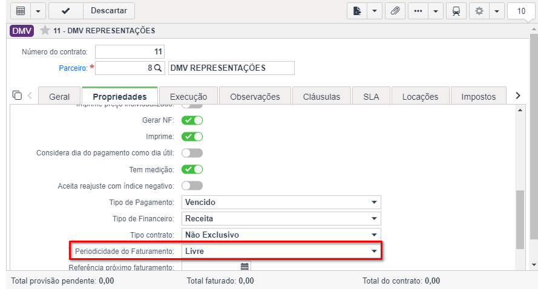This screenshot has width=538, height=289.
Task: Click the Número do contrato field
Action: click(130, 52)
